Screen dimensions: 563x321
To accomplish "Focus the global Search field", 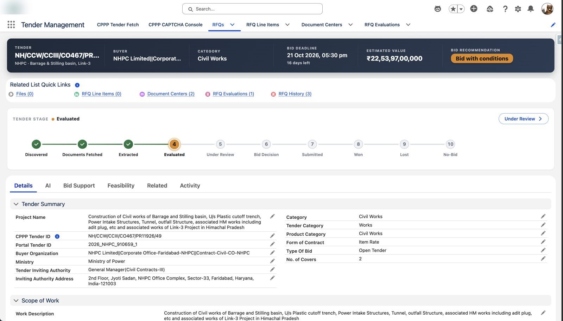I will 252,9.
